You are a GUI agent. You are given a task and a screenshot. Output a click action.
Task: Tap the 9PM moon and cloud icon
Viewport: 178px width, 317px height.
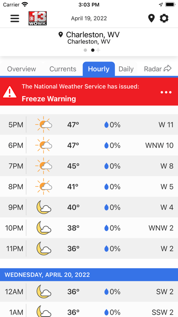[x=44, y=207]
